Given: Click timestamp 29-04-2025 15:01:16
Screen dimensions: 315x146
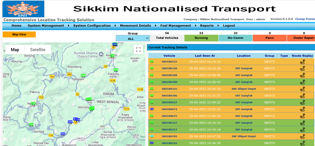Looking at the screenshot, I should 205,109.
